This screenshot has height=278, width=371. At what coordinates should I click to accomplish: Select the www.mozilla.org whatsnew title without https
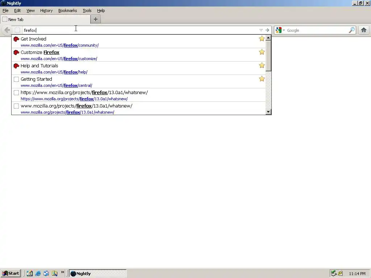[76, 106]
